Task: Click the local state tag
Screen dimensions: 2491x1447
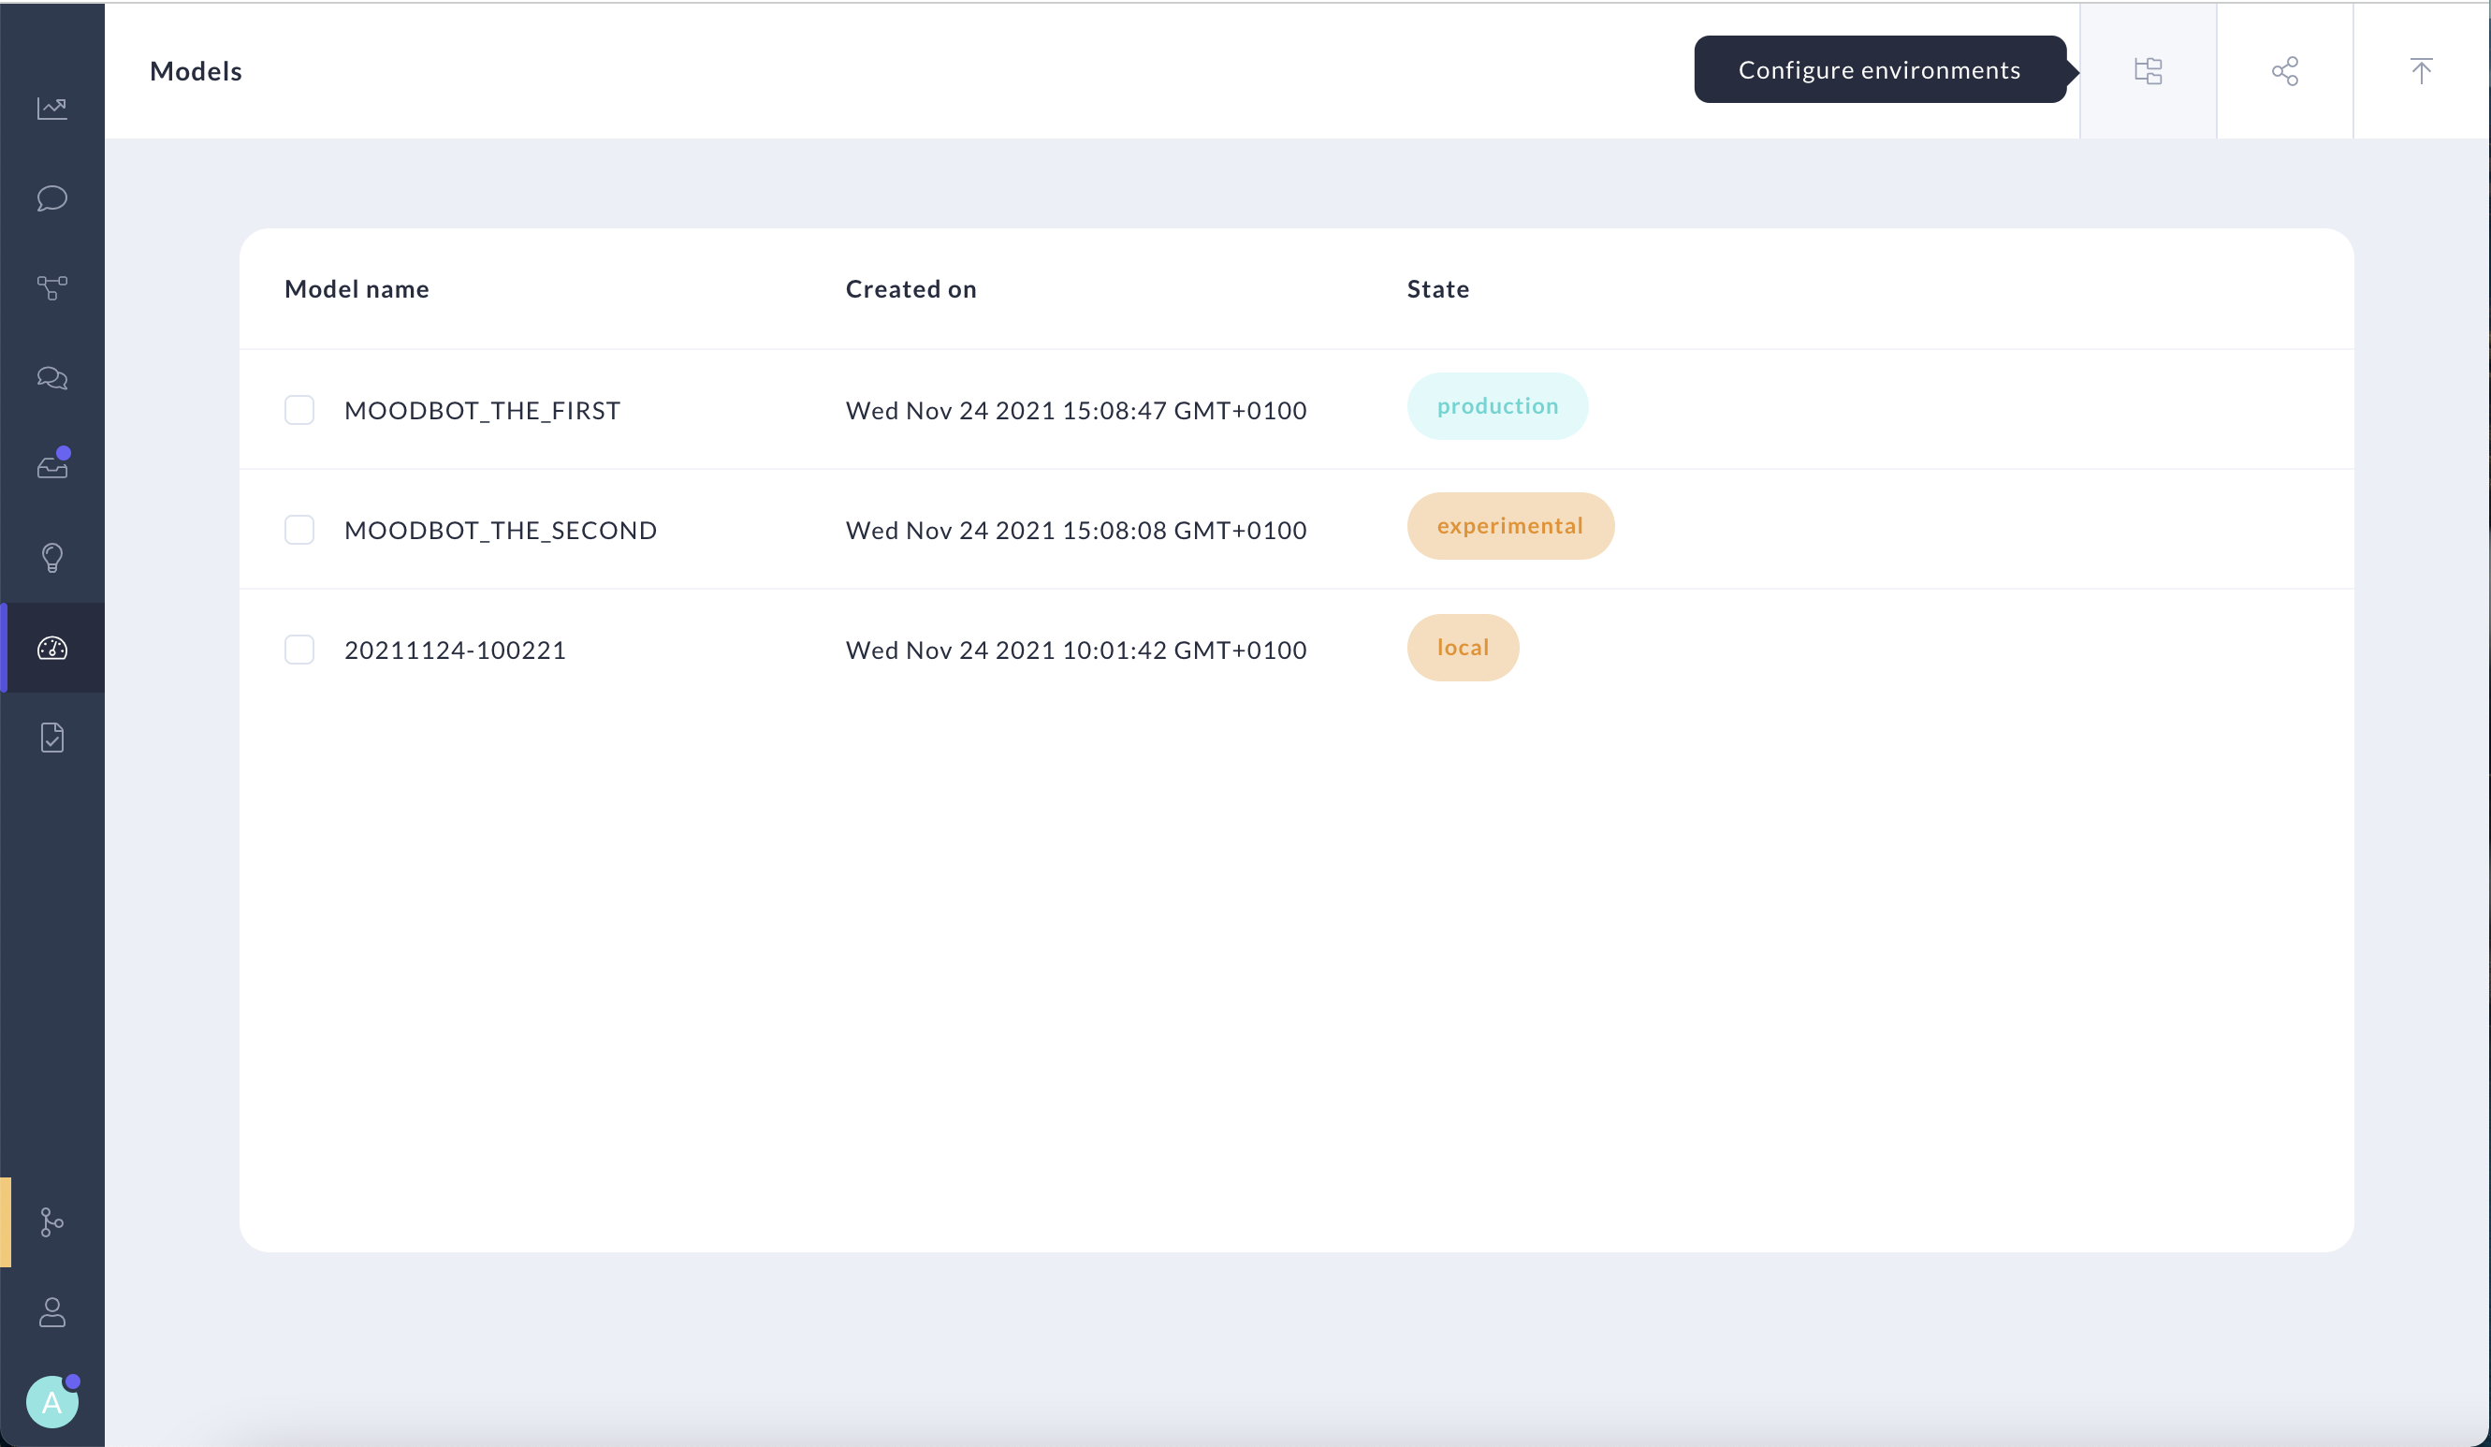Action: [1462, 648]
